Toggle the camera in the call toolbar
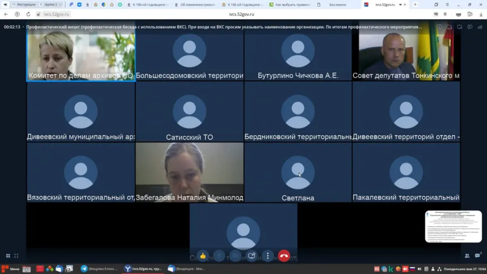Viewport: 487px width, 274px height. pyautogui.click(x=235, y=256)
